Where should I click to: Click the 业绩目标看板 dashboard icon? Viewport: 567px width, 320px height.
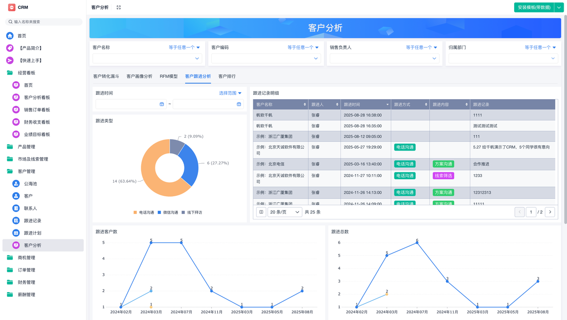point(16,134)
